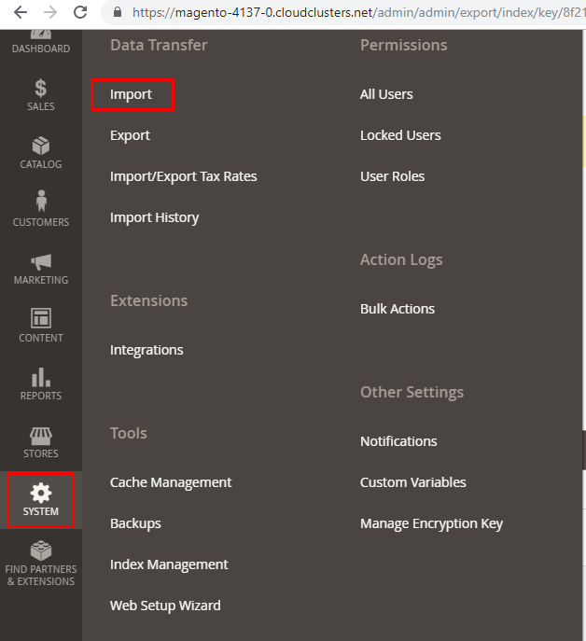
Task: Go to Cache Management
Action: (171, 482)
